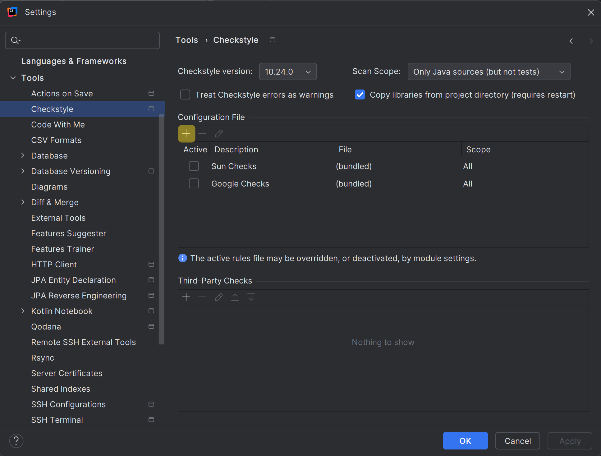
Task: Enable Treat Checkstyle errors as warnings
Action: [x=185, y=95]
